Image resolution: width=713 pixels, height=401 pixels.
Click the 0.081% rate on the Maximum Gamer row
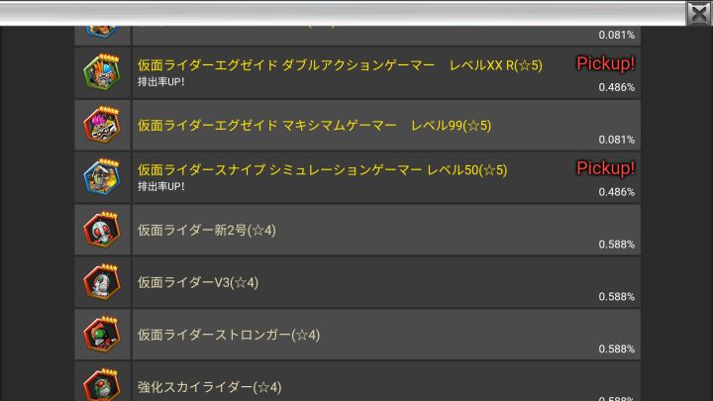click(x=617, y=140)
